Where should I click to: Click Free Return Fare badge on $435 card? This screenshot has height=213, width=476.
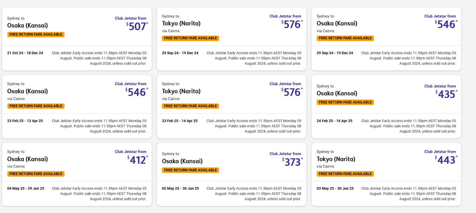pos(345,102)
